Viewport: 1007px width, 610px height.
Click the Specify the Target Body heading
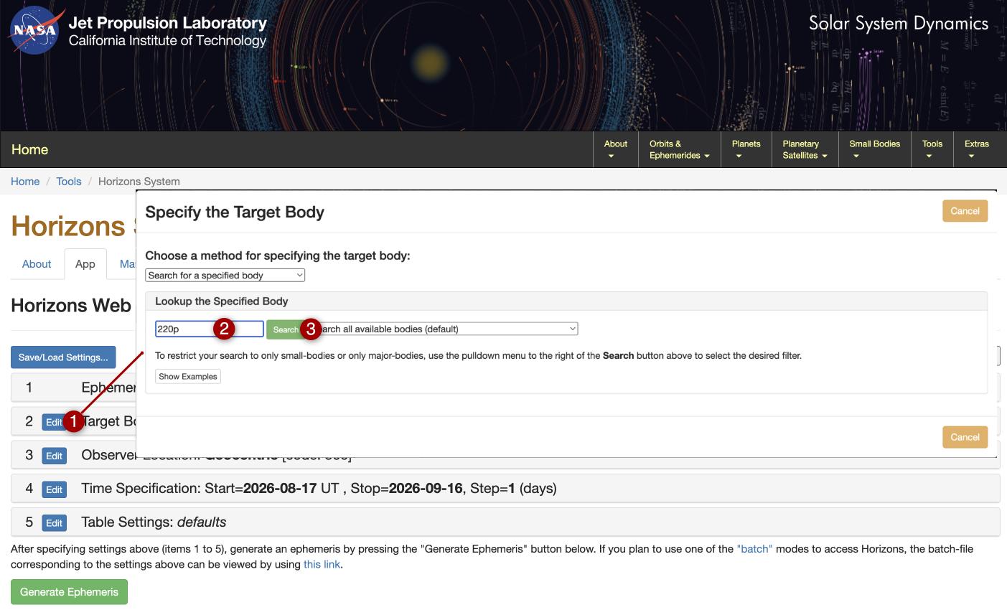(x=235, y=212)
